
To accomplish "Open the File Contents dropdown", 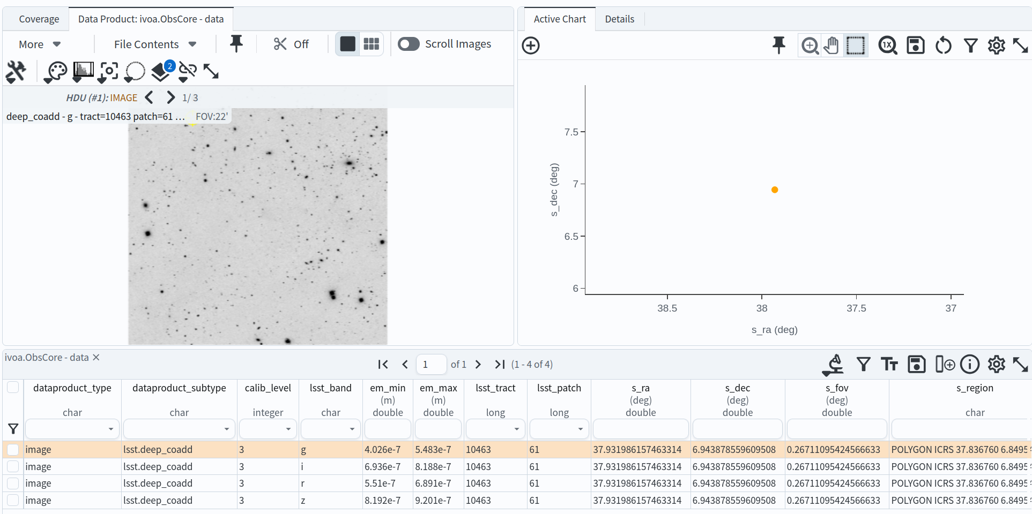I will click(155, 44).
